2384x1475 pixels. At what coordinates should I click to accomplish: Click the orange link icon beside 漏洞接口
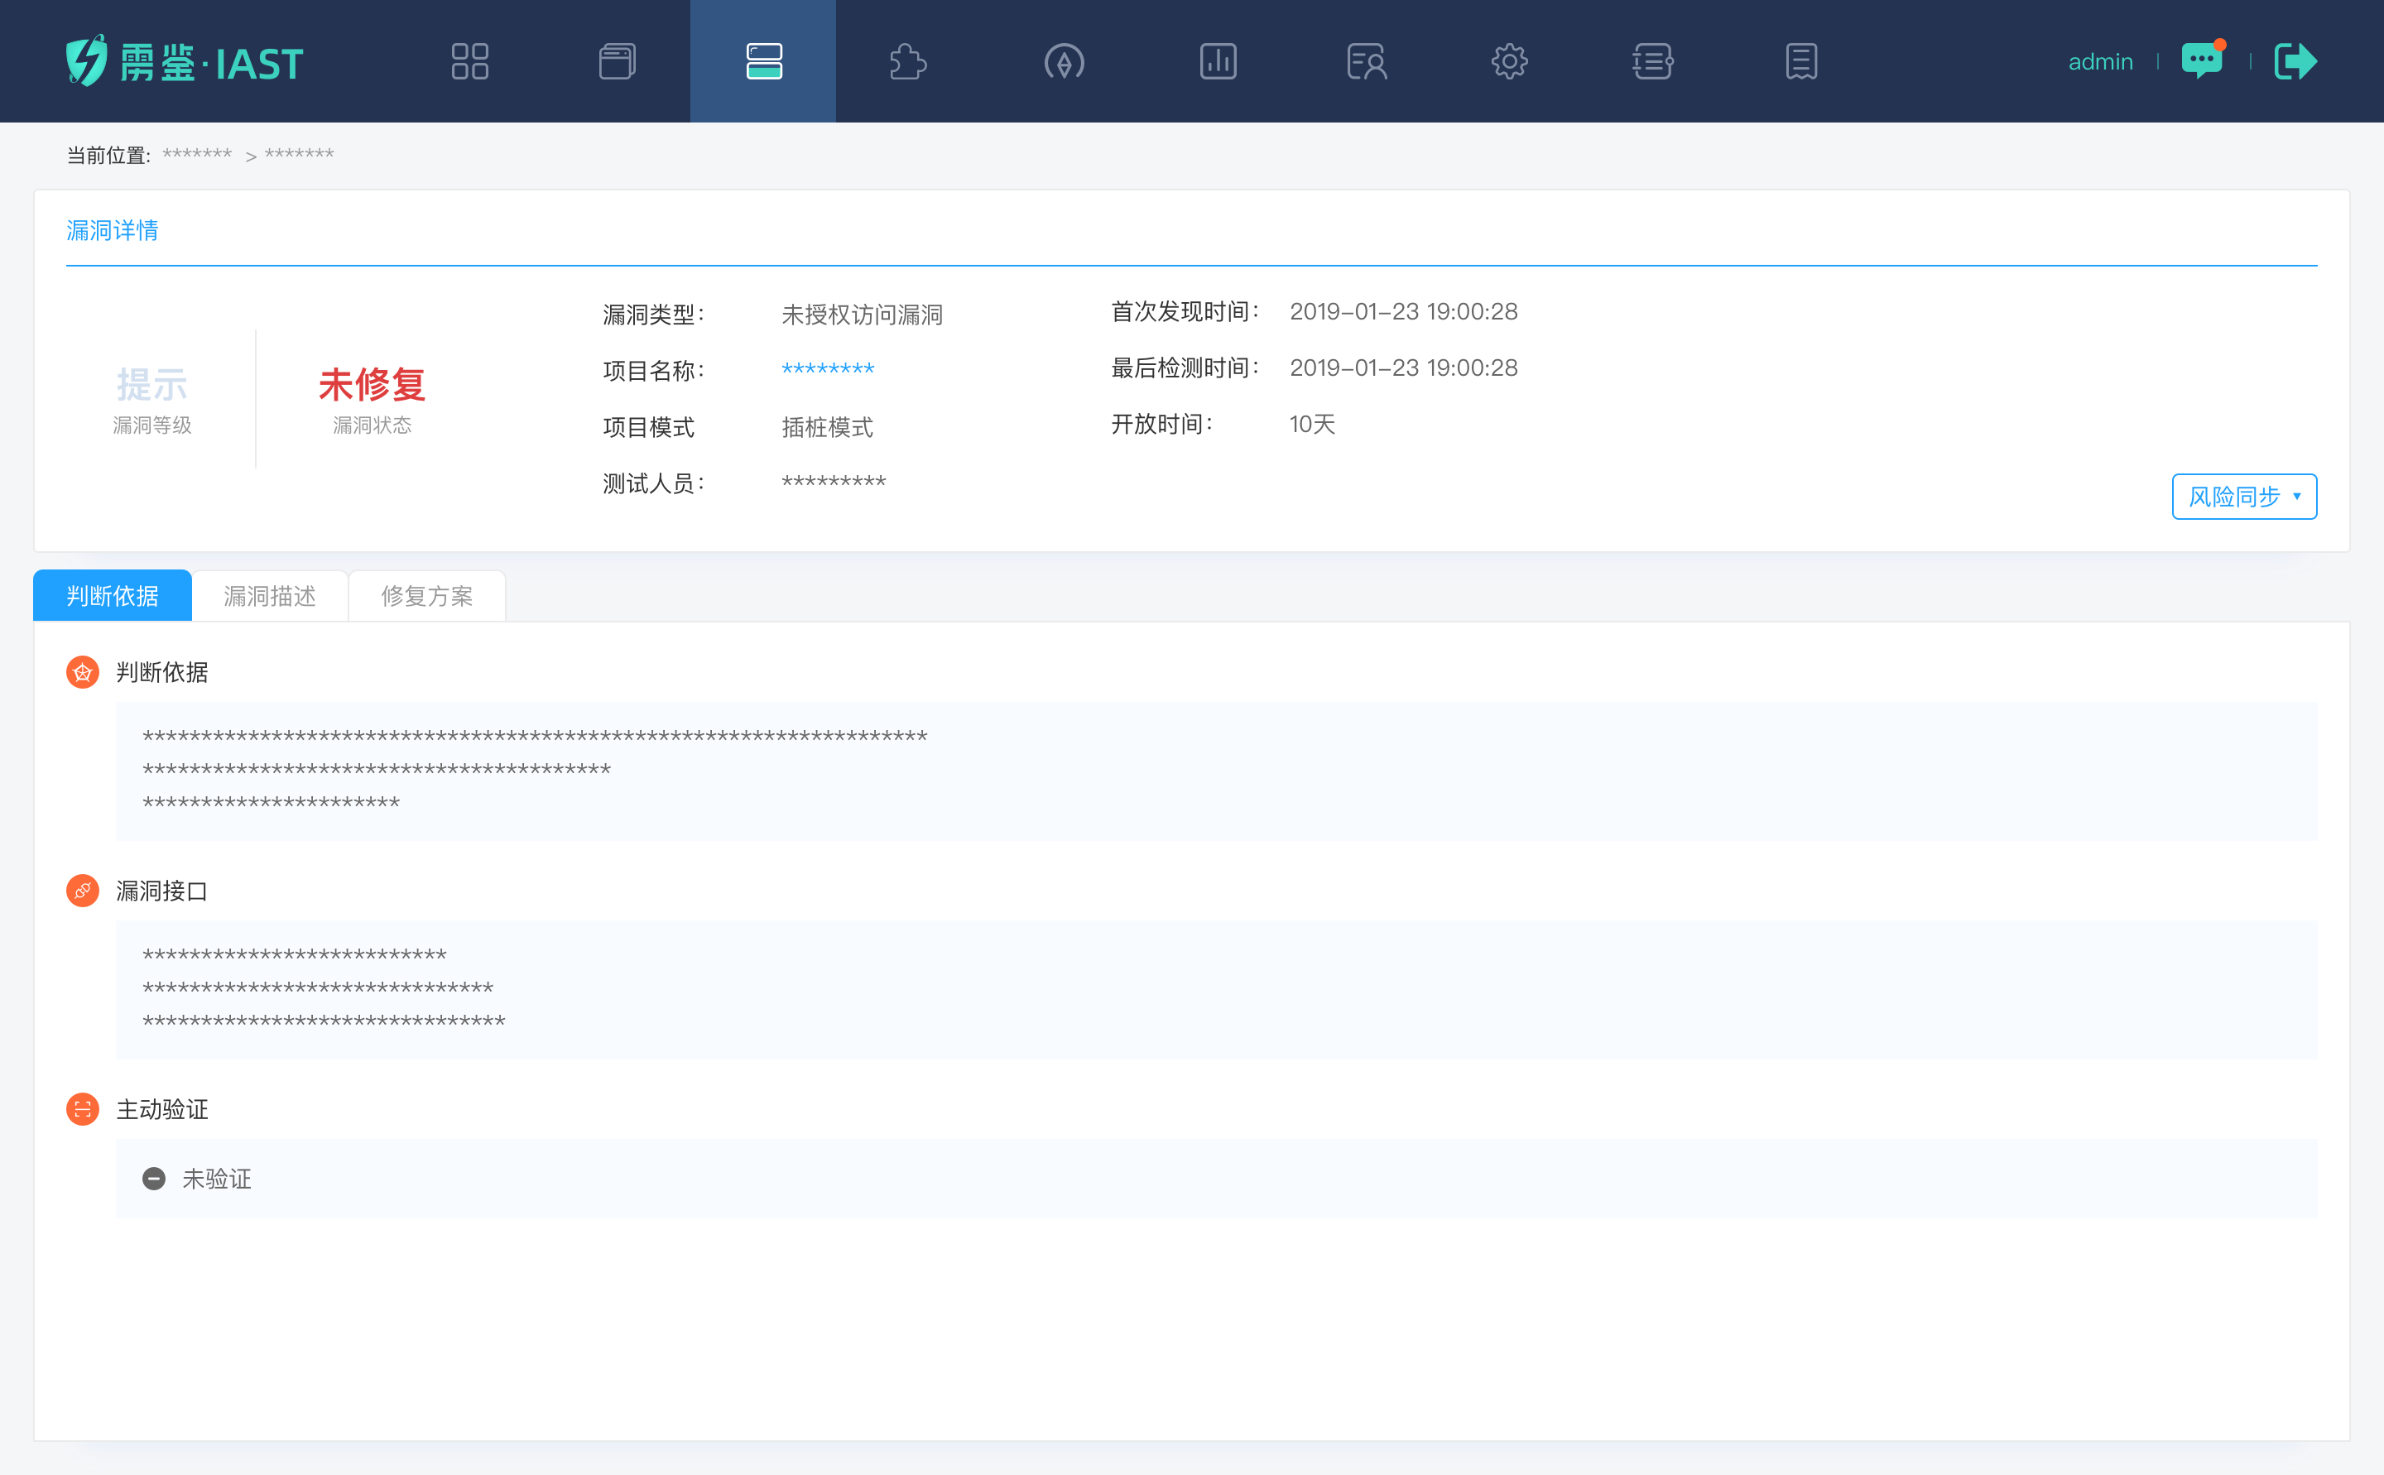[x=83, y=891]
